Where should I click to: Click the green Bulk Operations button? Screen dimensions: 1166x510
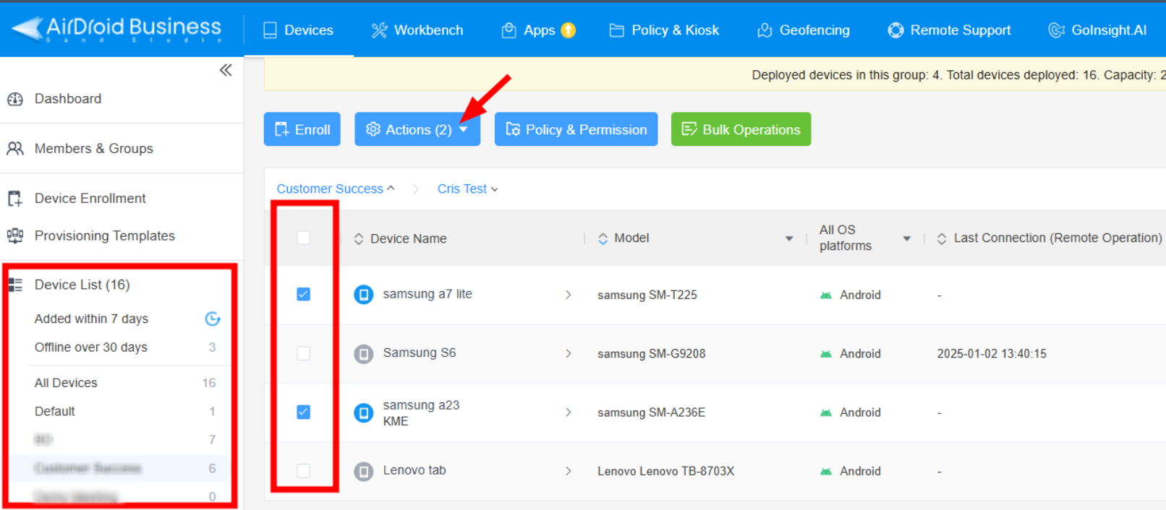point(741,129)
